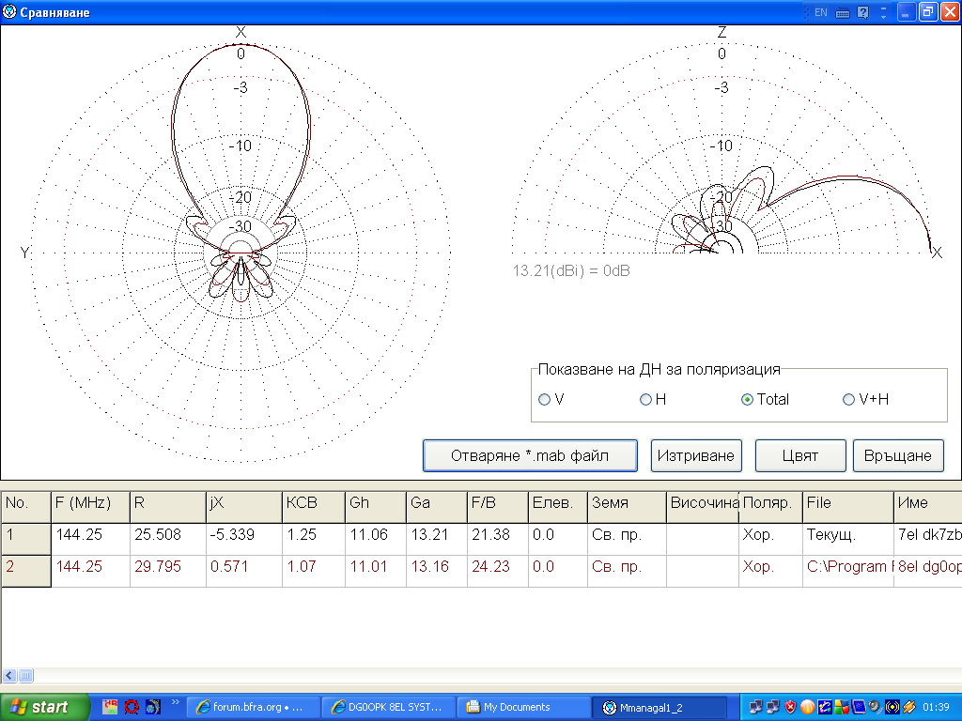The image size is (962, 721).
Task: Open color picker with Цвят button
Action: (800, 455)
